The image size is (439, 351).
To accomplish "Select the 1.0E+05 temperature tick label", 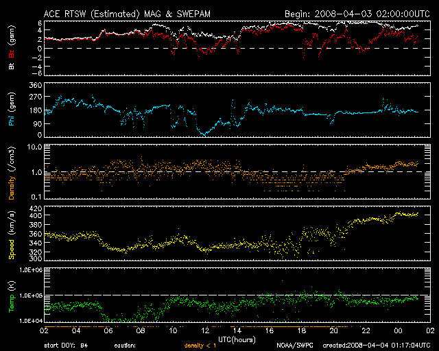I will [x=31, y=295].
